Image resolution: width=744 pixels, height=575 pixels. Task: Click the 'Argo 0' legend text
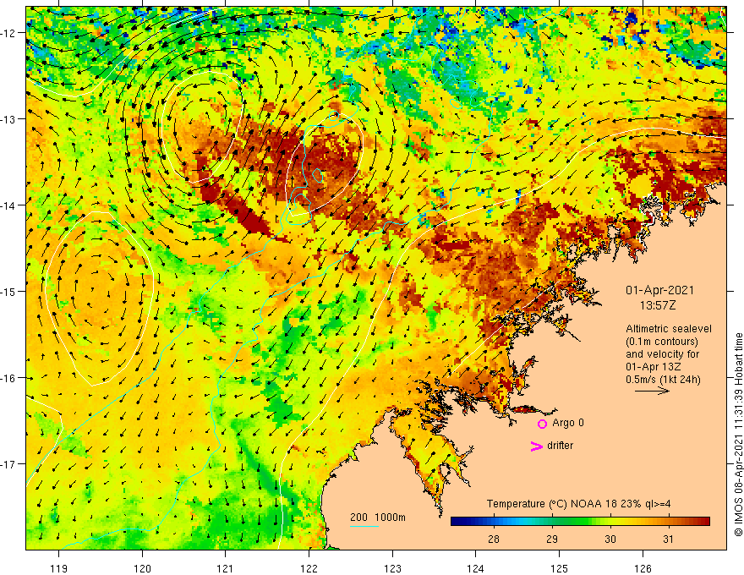pyautogui.click(x=568, y=423)
